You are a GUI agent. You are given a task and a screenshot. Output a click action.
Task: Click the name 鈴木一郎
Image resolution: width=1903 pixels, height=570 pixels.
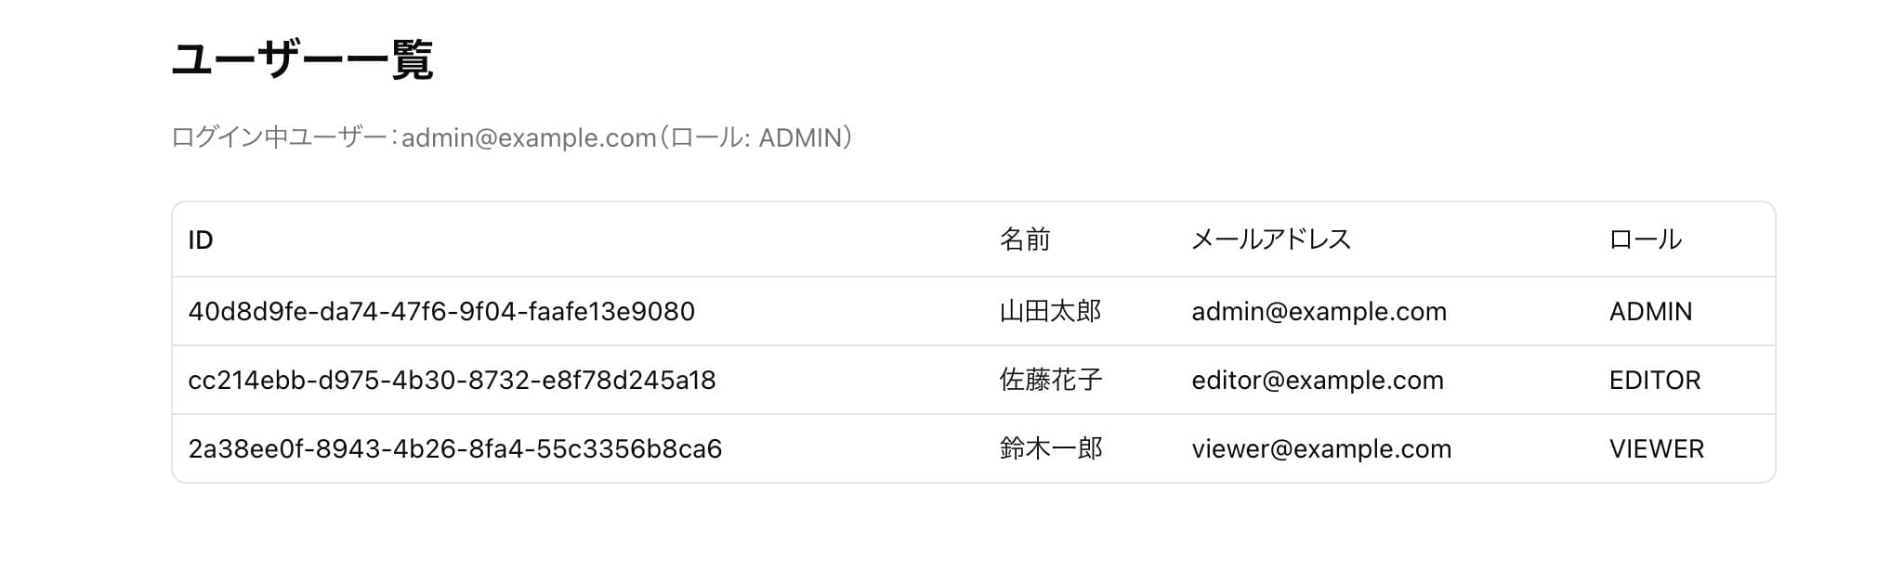tap(1051, 448)
